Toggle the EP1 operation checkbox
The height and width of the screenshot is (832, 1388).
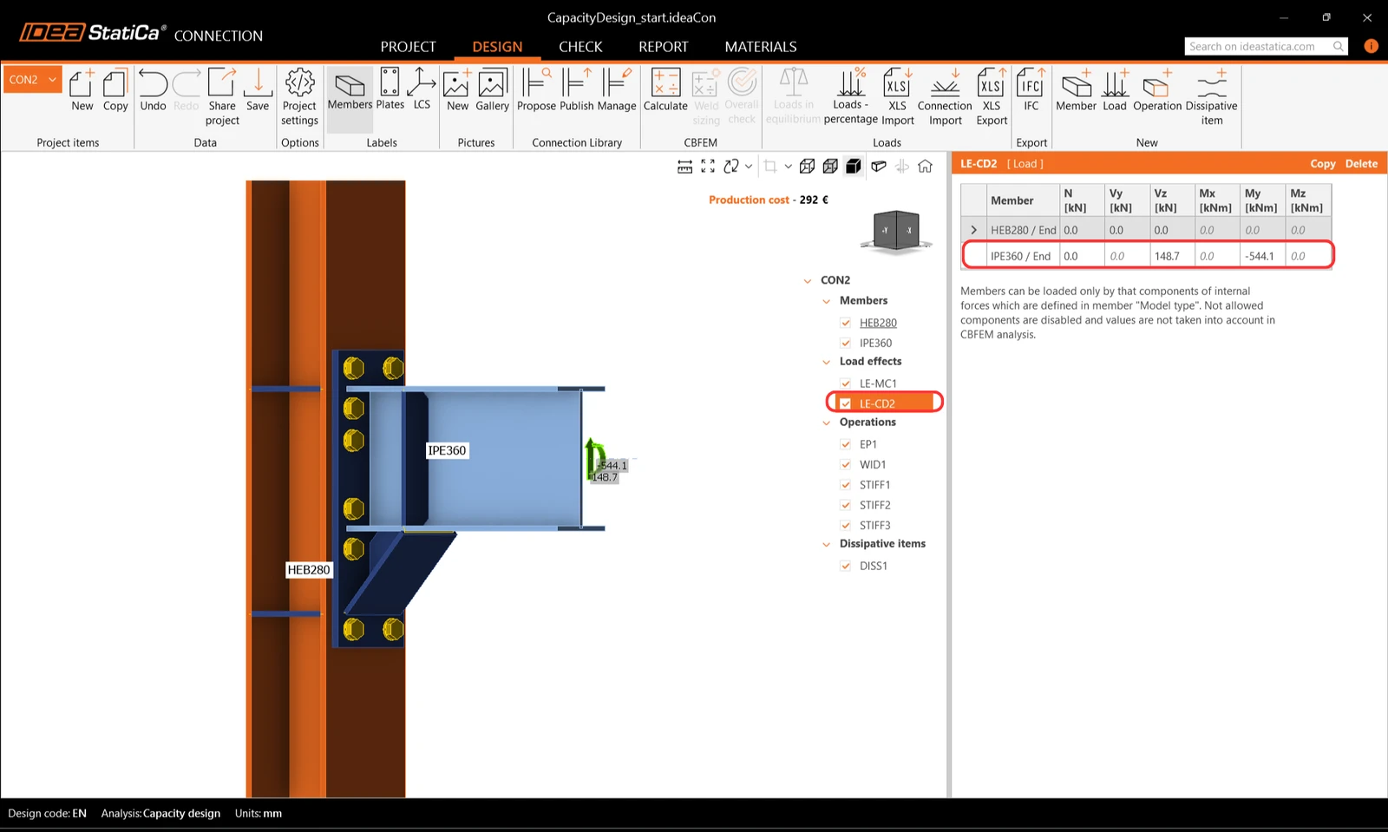846,444
